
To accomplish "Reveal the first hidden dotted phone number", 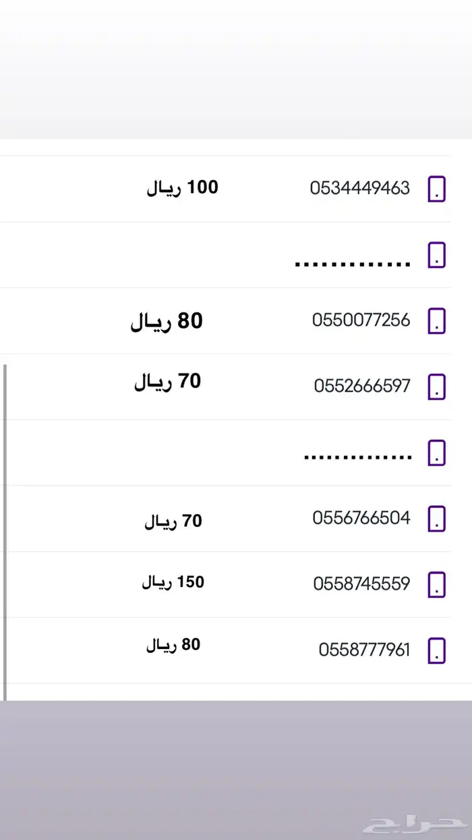I will click(353, 262).
